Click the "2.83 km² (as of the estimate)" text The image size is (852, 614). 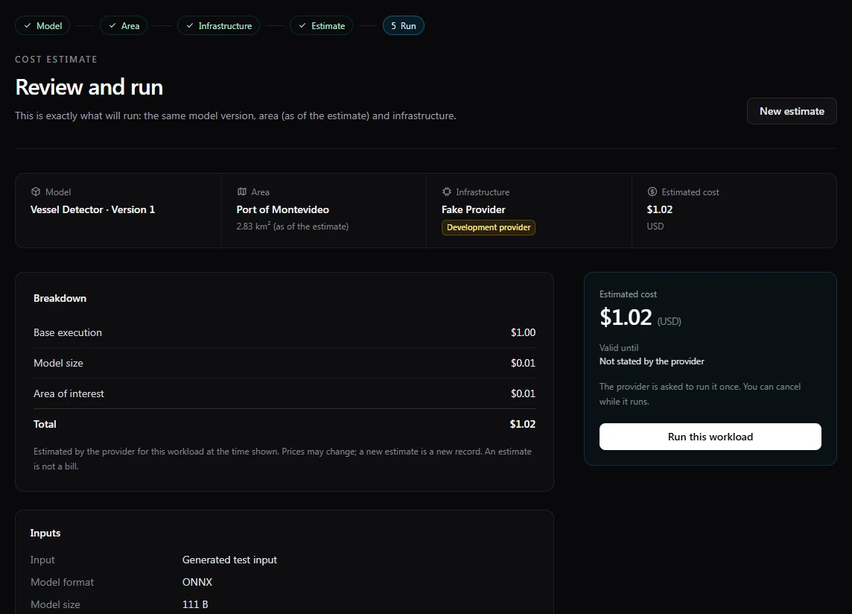coord(293,227)
